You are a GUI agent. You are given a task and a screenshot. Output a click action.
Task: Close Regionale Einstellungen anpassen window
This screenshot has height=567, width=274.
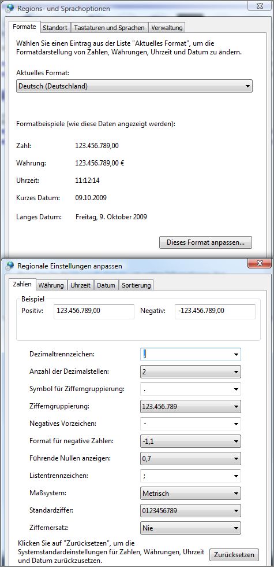[259, 263]
